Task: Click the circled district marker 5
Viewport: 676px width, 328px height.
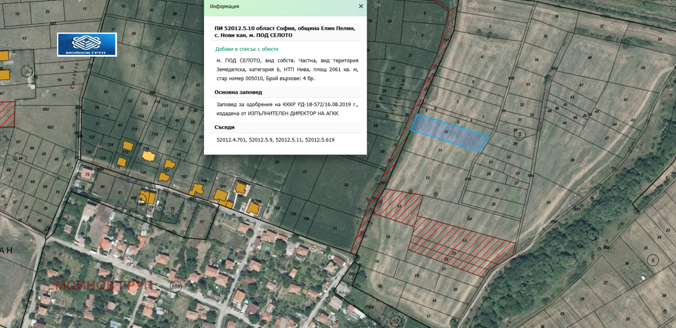Action: (x=520, y=134)
